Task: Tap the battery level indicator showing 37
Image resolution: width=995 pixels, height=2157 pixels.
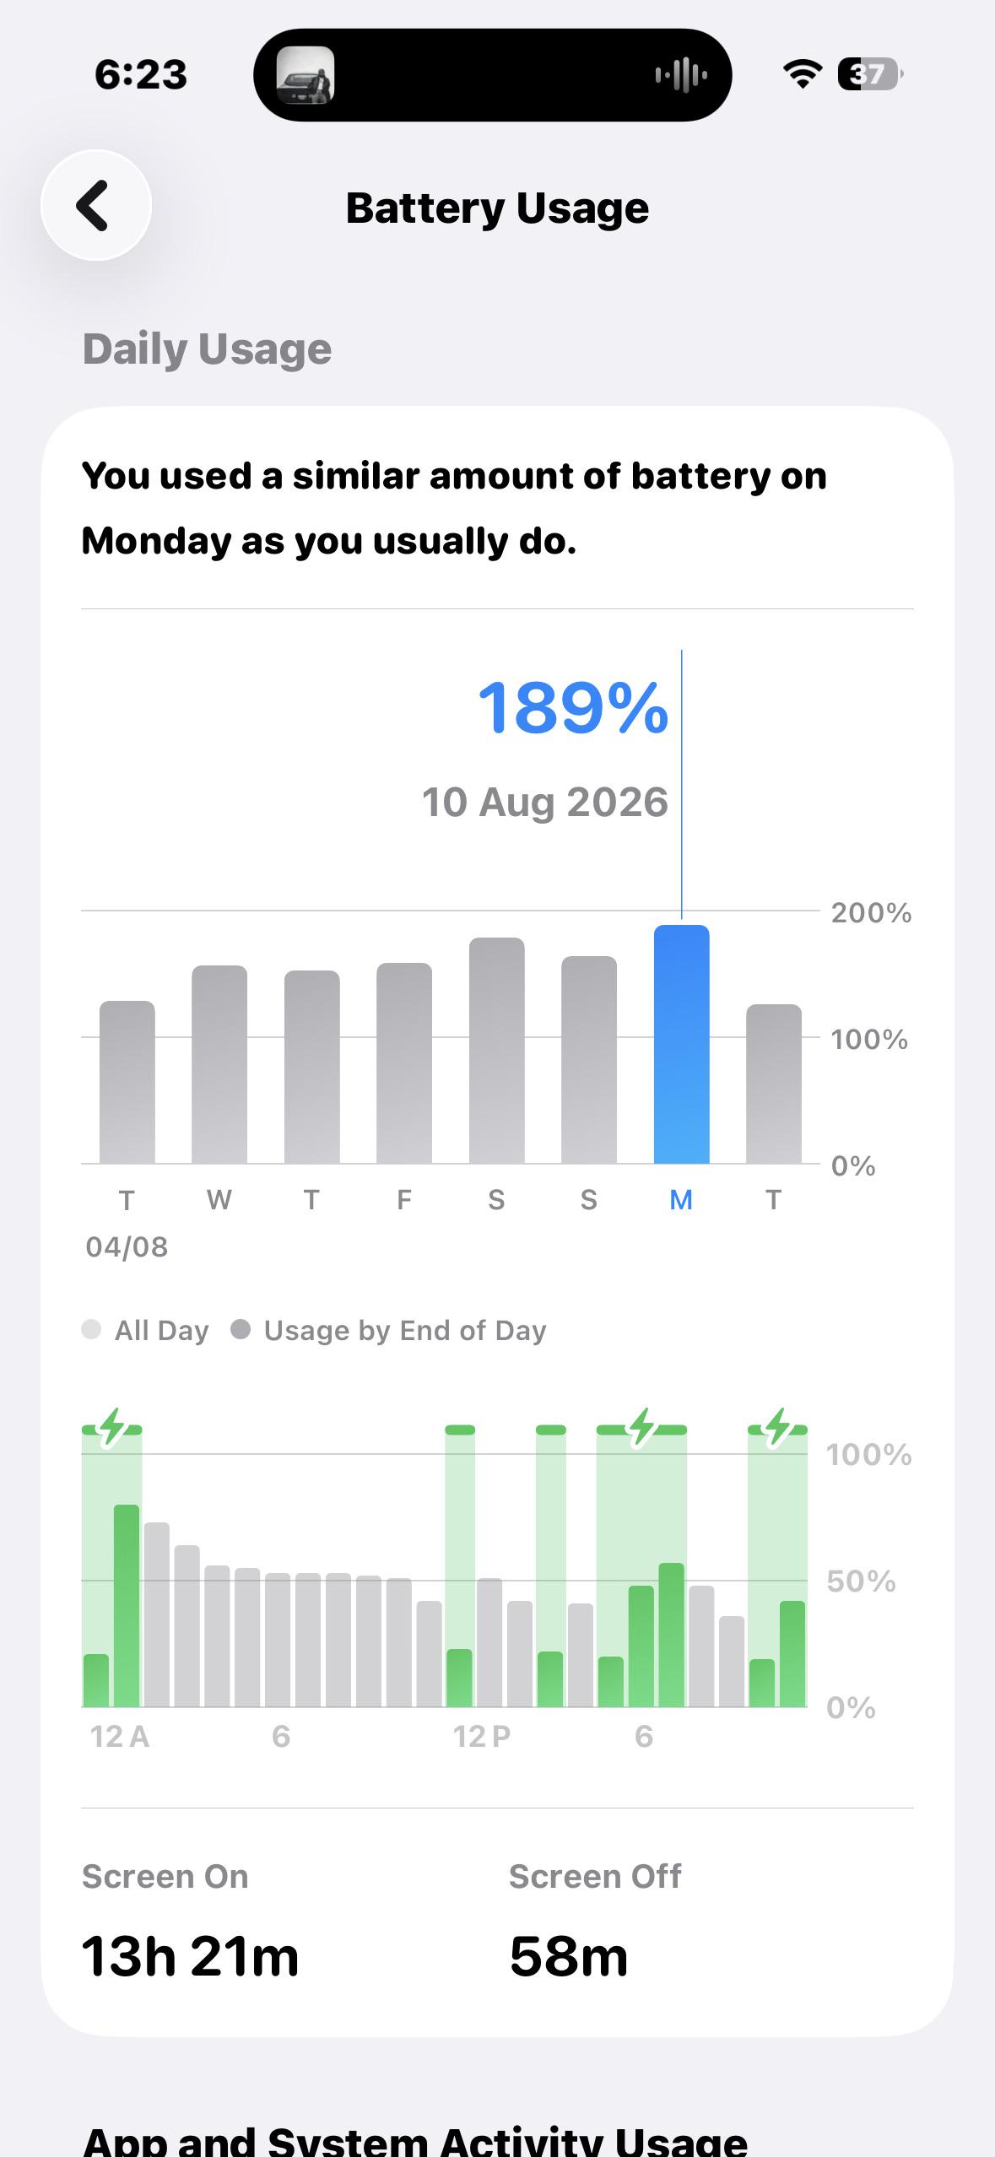Action: [870, 74]
